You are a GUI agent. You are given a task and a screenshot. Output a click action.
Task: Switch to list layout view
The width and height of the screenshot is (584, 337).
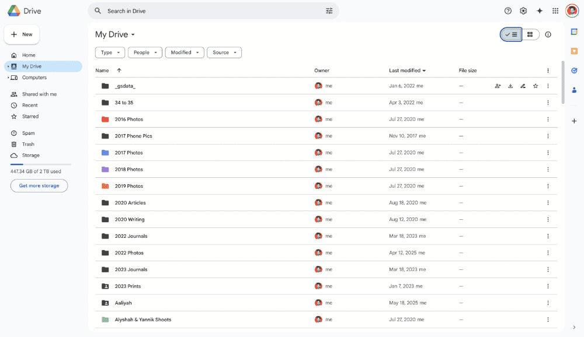(x=511, y=34)
